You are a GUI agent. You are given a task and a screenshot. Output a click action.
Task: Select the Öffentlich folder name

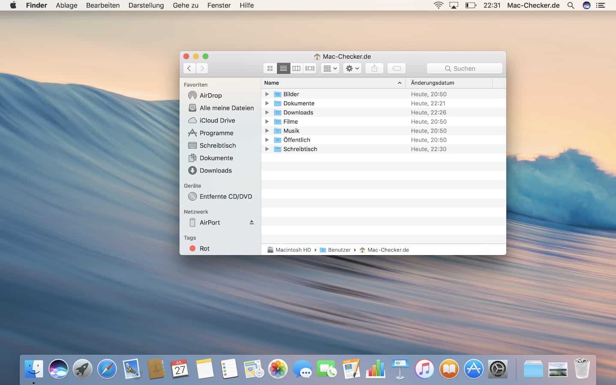[297, 140]
